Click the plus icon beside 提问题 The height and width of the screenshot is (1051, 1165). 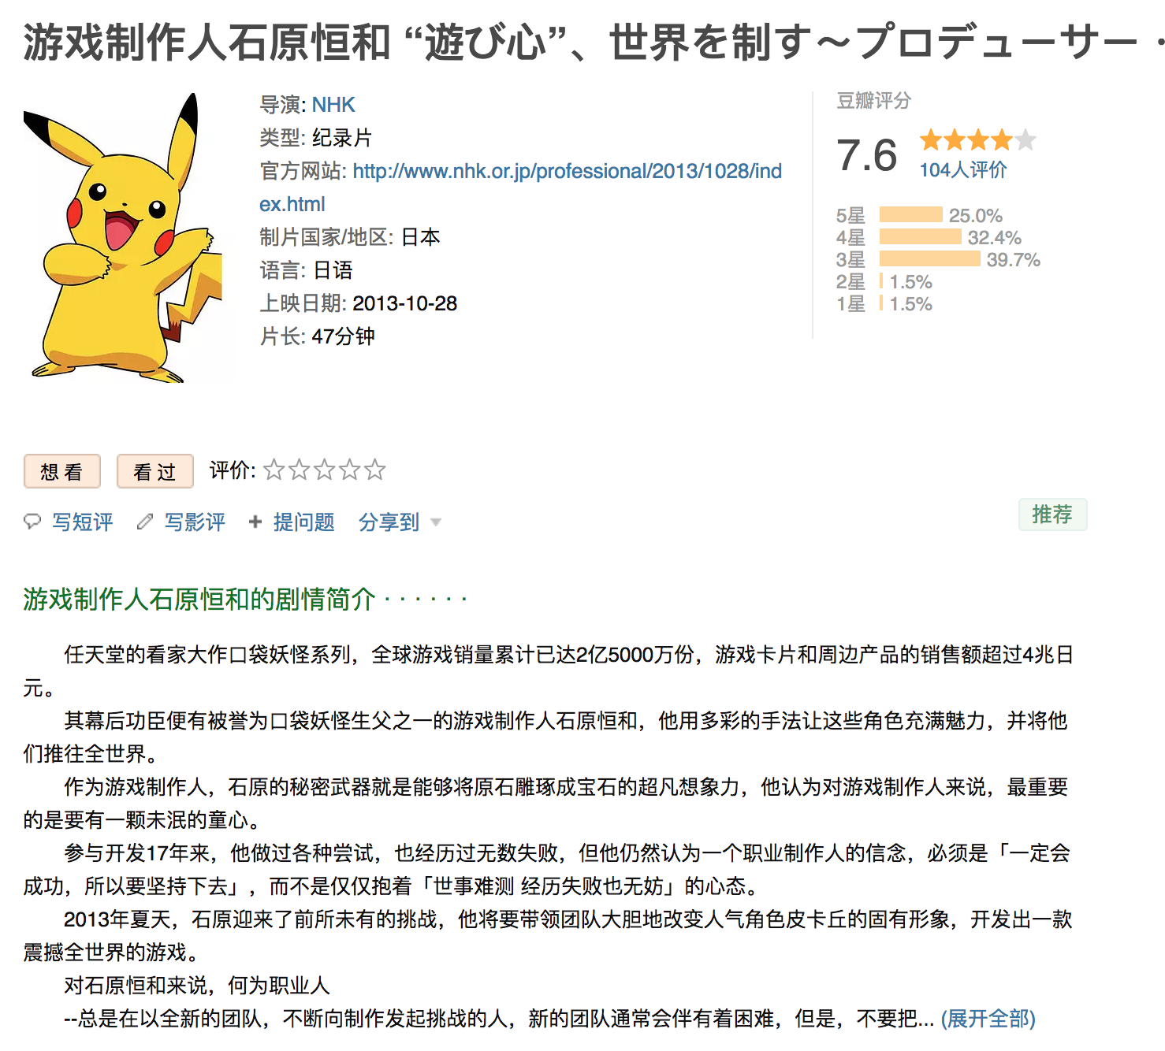[255, 522]
